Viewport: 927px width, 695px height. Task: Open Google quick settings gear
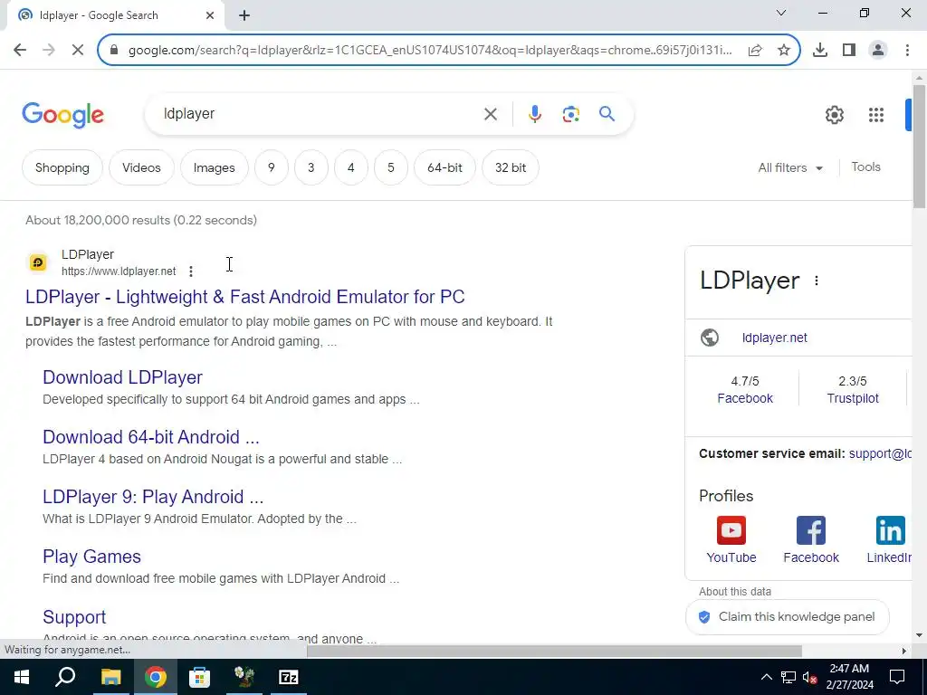coord(834,115)
